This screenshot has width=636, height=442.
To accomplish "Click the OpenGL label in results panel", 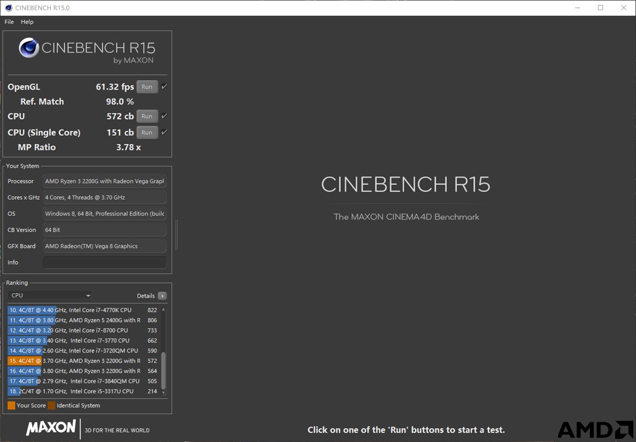I will coord(24,87).
